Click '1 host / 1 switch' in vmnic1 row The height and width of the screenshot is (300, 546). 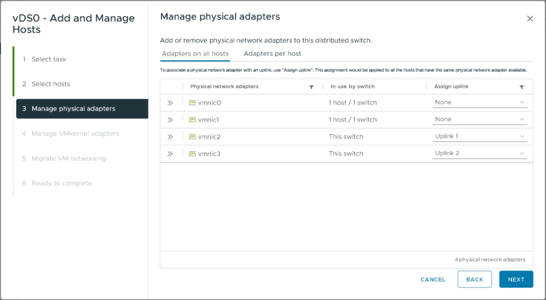tap(352, 119)
